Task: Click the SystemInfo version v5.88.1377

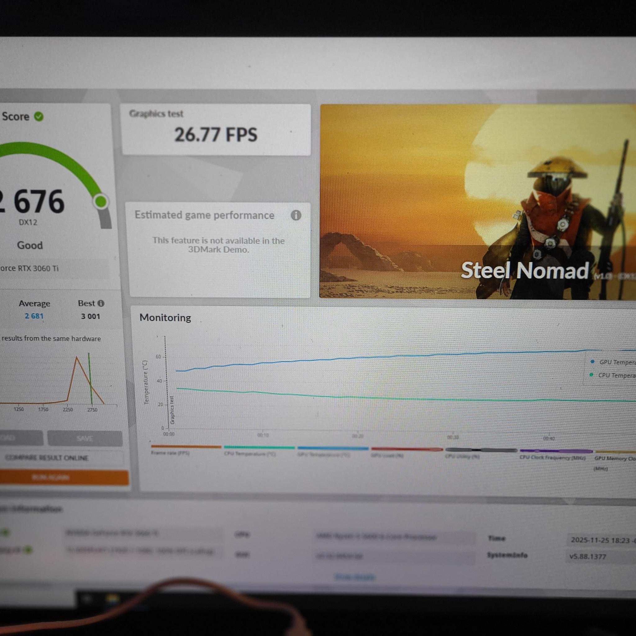Action: coord(588,557)
